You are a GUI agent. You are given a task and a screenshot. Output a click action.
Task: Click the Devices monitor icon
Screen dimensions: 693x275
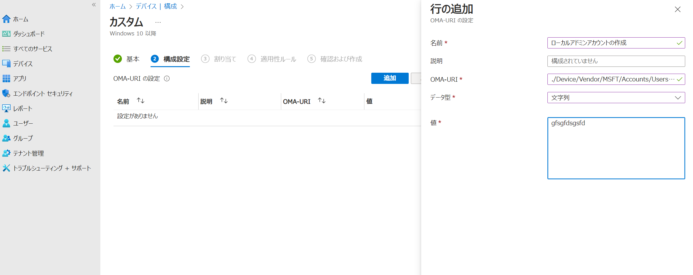tap(6, 64)
